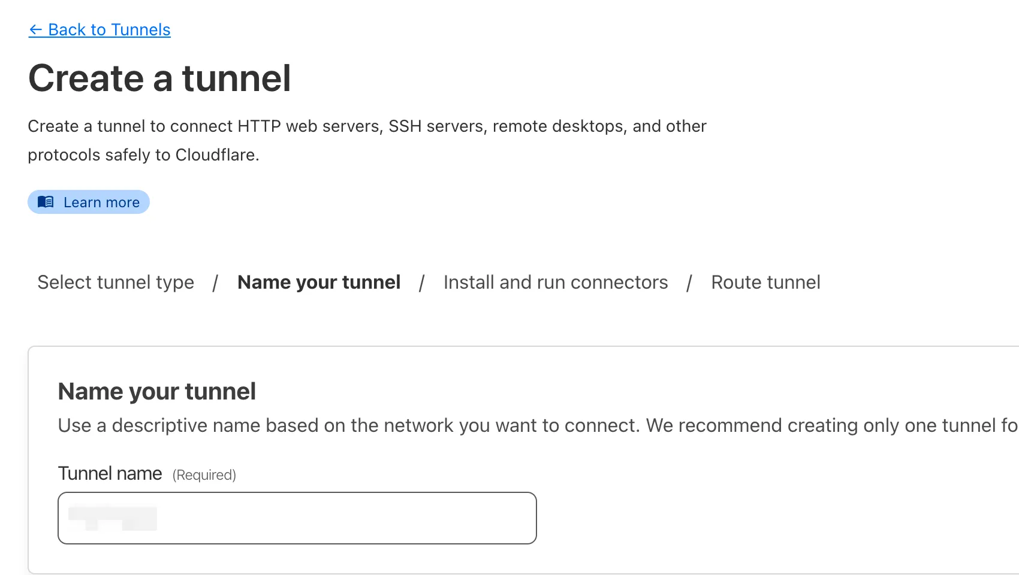The image size is (1019, 575).
Task: Click the HTTP web servers description line
Action: pos(367,126)
